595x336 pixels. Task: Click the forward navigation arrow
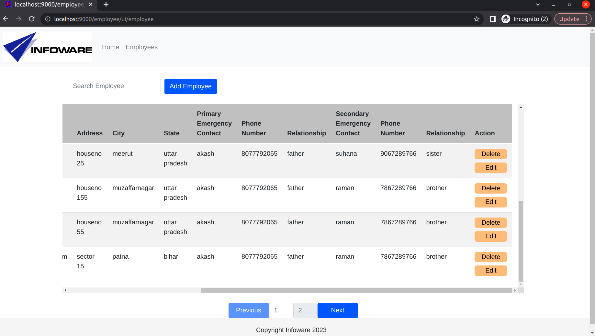tap(18, 19)
